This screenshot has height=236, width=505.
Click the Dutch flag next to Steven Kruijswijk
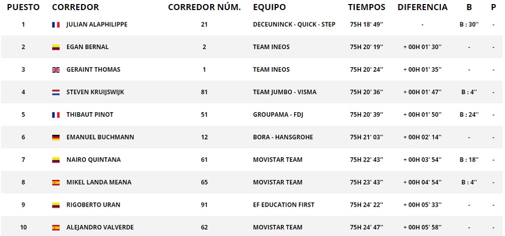pyautogui.click(x=56, y=92)
